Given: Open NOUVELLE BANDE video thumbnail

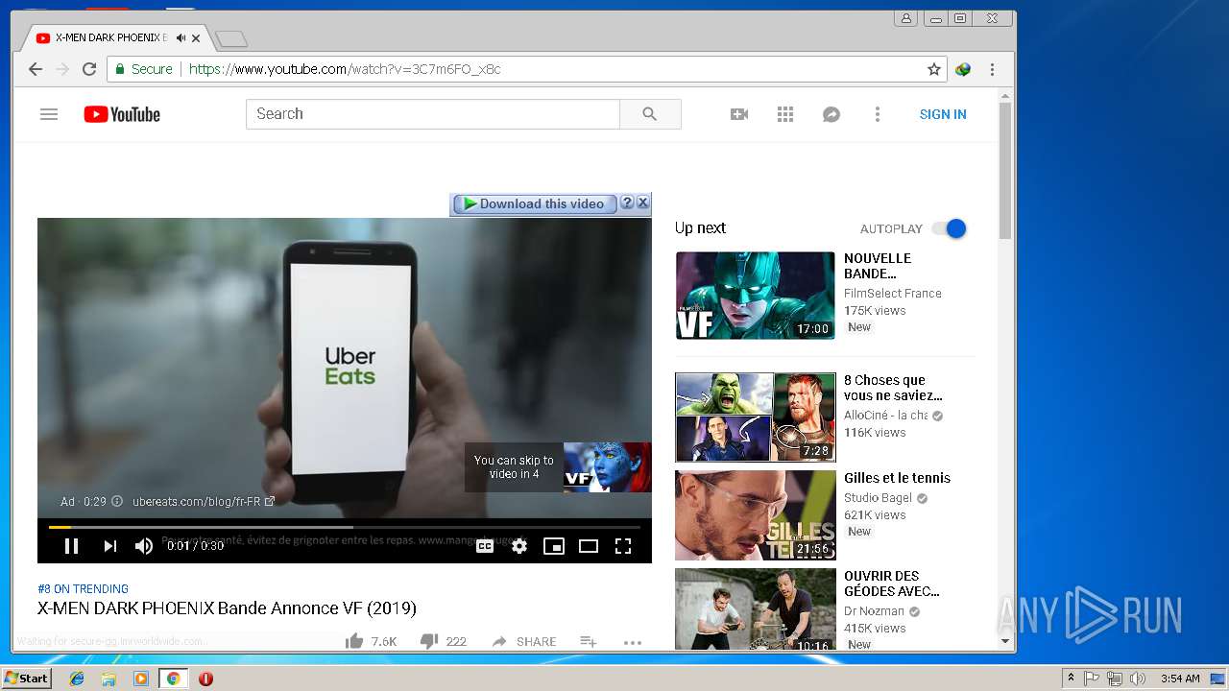Looking at the screenshot, I should 756,296.
